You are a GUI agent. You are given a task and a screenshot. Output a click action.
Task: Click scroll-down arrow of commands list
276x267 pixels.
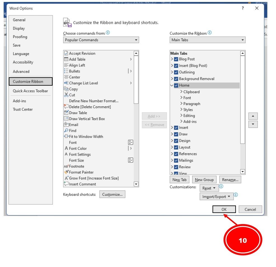136,184
